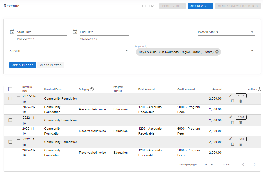
Task: Click the "1-3 of 3" pagination text
Action: (x=227, y=165)
